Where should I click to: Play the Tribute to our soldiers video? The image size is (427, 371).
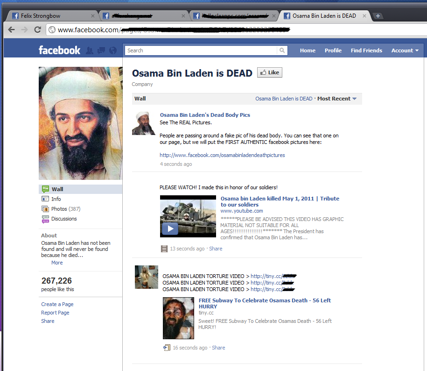pyautogui.click(x=170, y=228)
